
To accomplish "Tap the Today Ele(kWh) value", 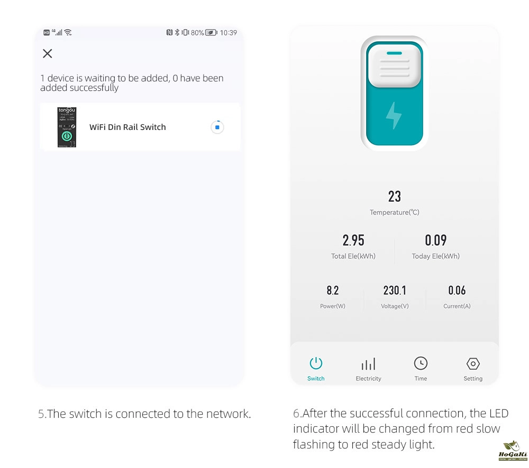I will pyautogui.click(x=435, y=240).
